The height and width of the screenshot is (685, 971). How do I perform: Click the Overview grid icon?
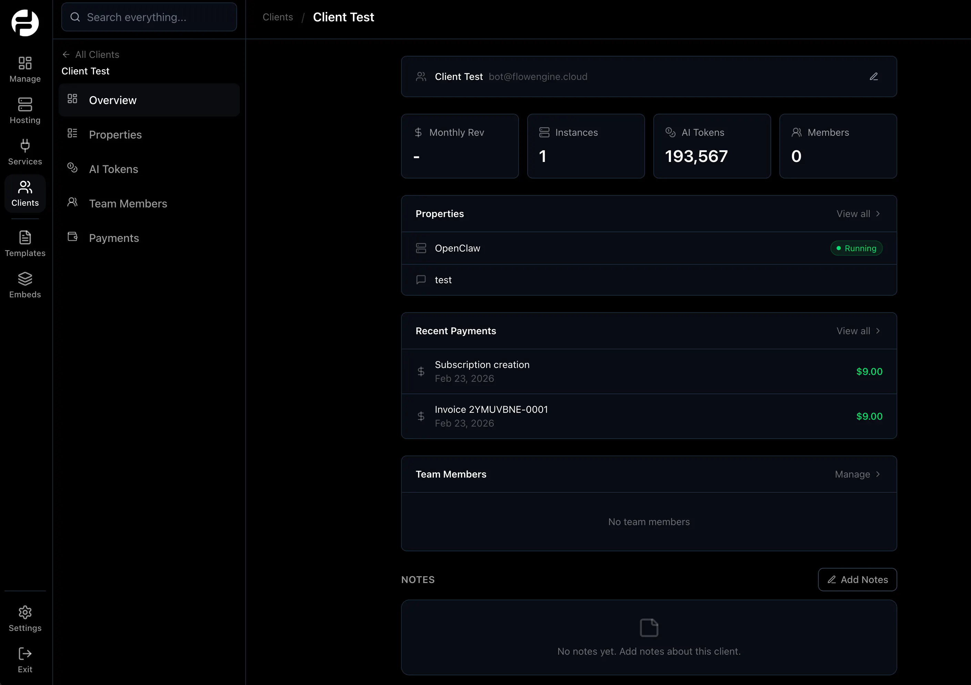[72, 99]
